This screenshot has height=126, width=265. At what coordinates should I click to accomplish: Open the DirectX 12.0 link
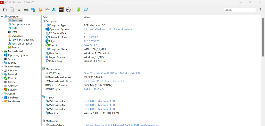(91, 45)
